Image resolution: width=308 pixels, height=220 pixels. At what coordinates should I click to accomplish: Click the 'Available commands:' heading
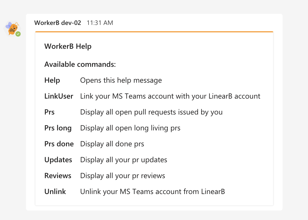click(x=80, y=64)
